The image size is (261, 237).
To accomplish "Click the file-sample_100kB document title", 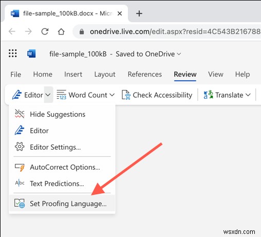I will click(x=78, y=54).
